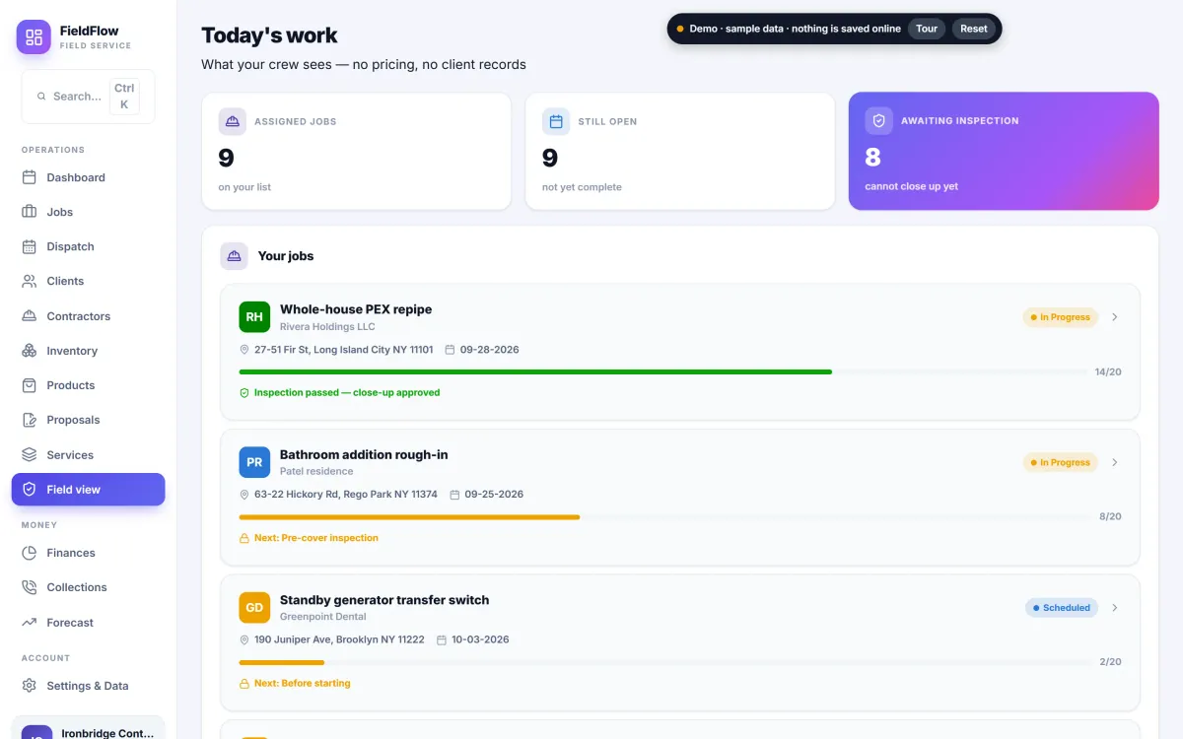
Task: Click the Ctrl K shortcut hint
Action: [124, 97]
